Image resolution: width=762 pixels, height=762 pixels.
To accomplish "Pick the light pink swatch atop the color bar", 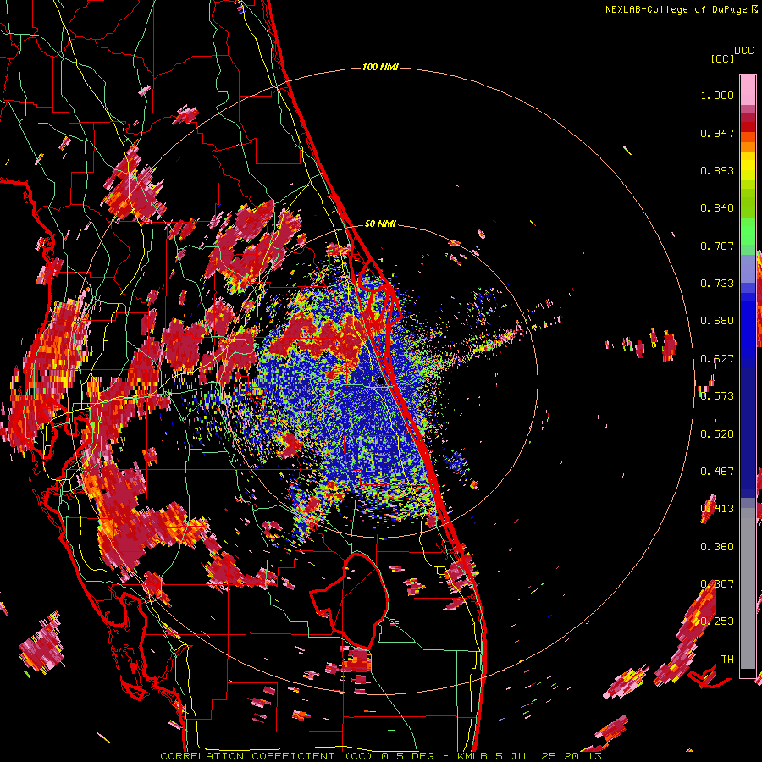I will (x=748, y=90).
